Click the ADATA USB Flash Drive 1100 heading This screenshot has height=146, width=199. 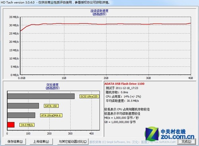[x=125, y=84]
